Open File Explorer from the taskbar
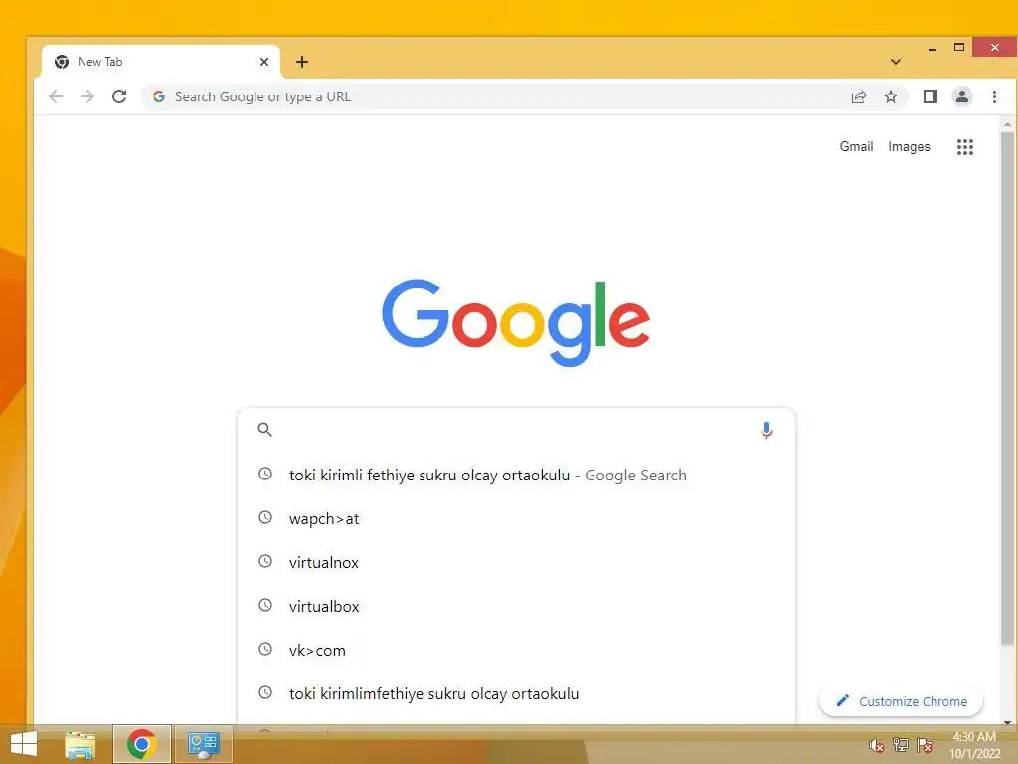The image size is (1018, 764). [80, 744]
